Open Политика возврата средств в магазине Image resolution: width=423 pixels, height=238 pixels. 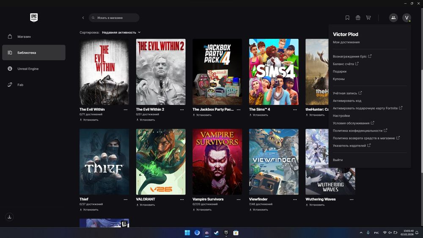pyautogui.click(x=366, y=138)
